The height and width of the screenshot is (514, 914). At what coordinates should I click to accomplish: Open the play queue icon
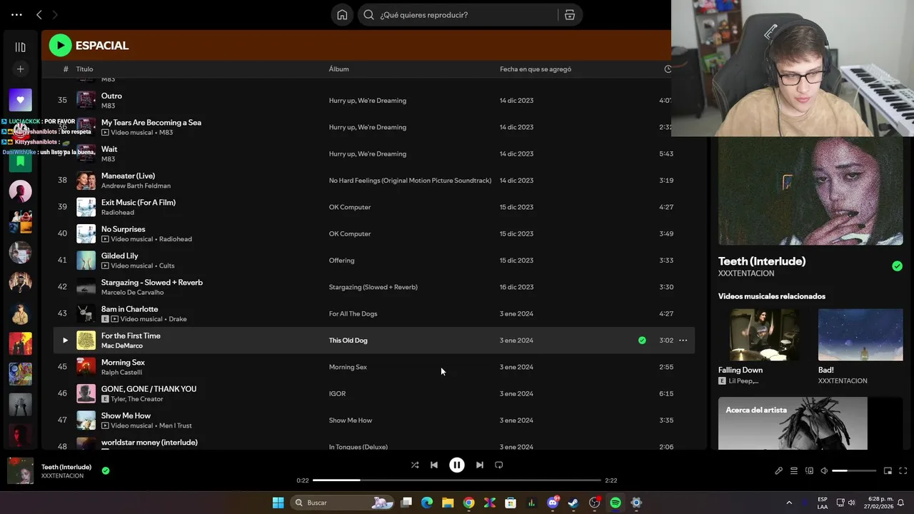click(x=794, y=471)
